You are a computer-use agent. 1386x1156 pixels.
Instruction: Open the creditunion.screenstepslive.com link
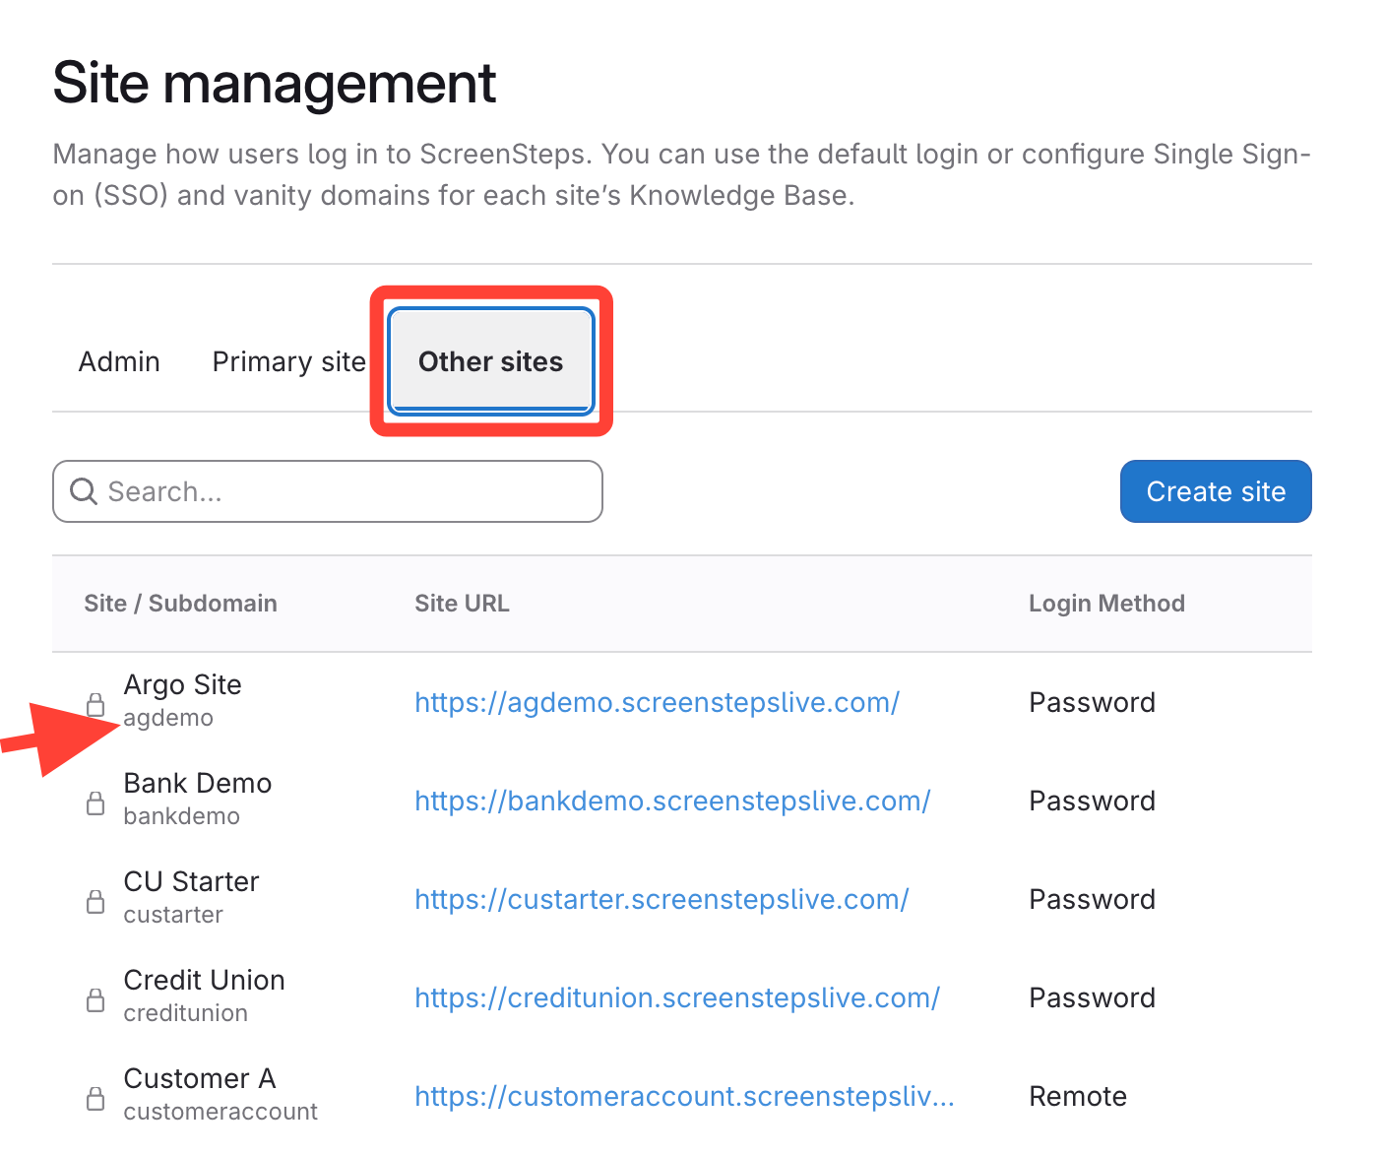coord(677,997)
